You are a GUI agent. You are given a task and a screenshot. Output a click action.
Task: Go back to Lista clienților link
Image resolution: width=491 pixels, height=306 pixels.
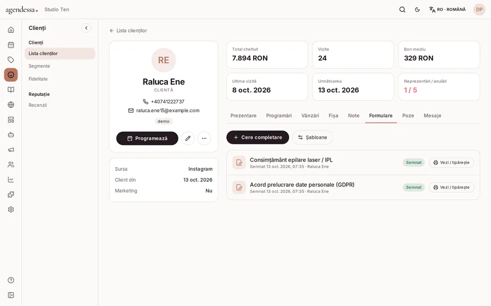click(128, 30)
